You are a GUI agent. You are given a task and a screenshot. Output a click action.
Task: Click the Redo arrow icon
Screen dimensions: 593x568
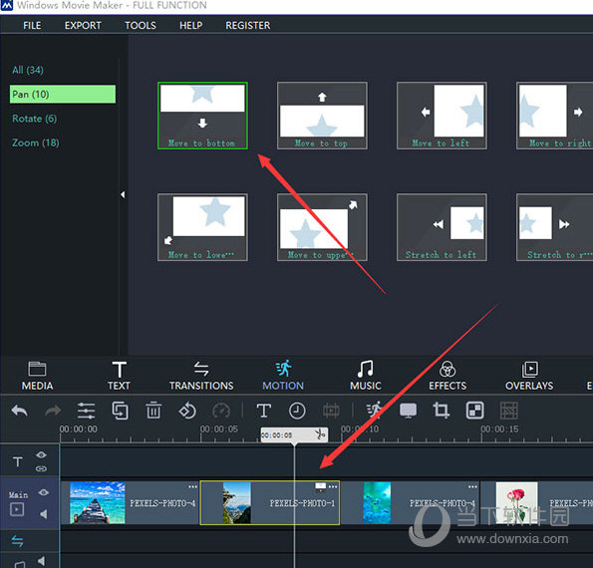click(x=53, y=411)
